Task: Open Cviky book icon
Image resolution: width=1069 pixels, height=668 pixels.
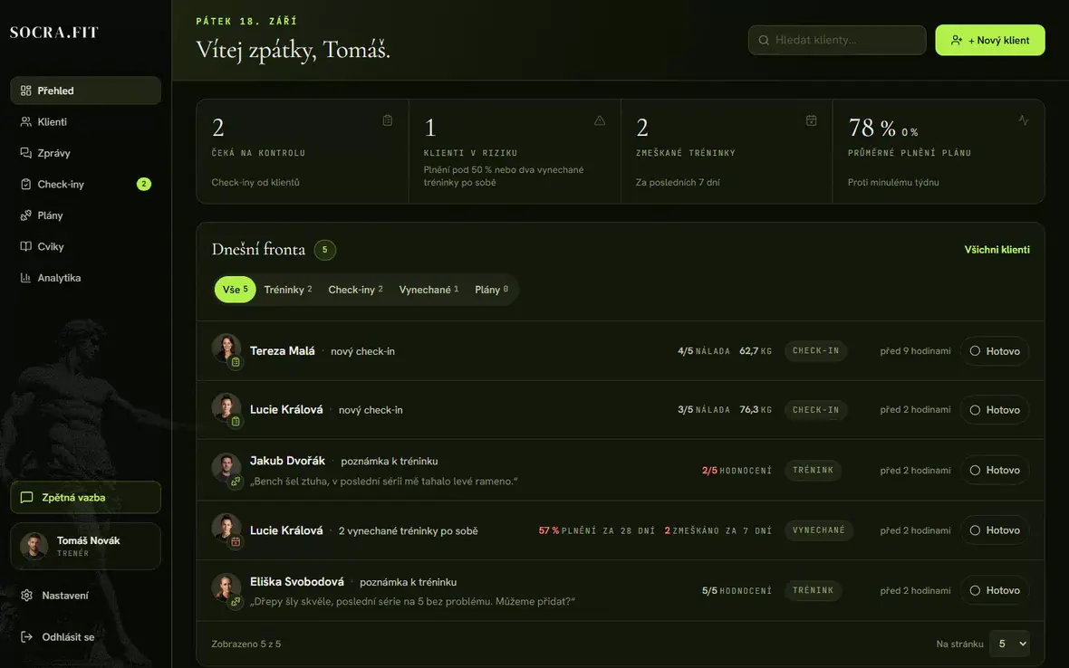Action: [x=26, y=246]
